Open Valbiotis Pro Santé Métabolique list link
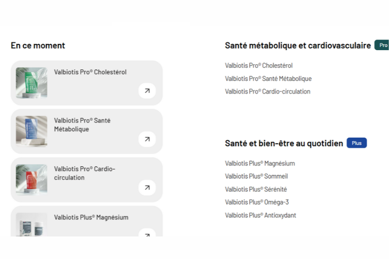Image resolution: width=389 pixels, height=259 pixels. pyautogui.click(x=268, y=78)
